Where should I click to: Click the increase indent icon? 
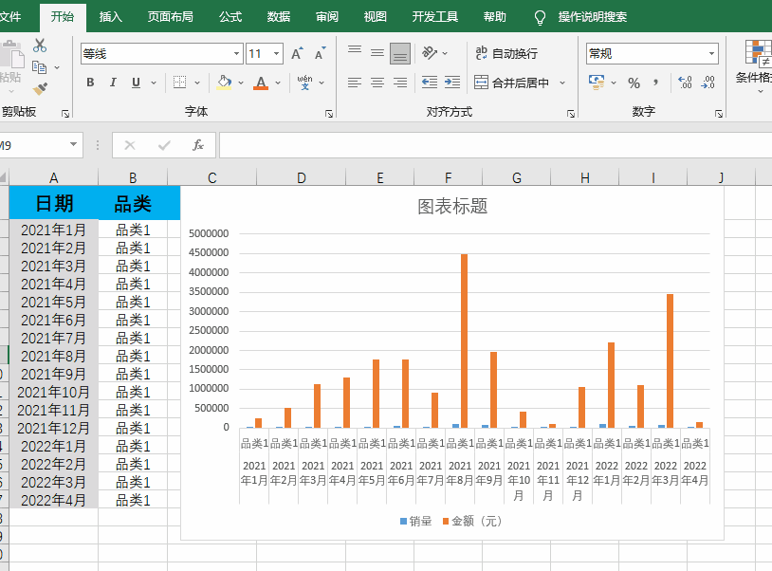[x=452, y=83]
